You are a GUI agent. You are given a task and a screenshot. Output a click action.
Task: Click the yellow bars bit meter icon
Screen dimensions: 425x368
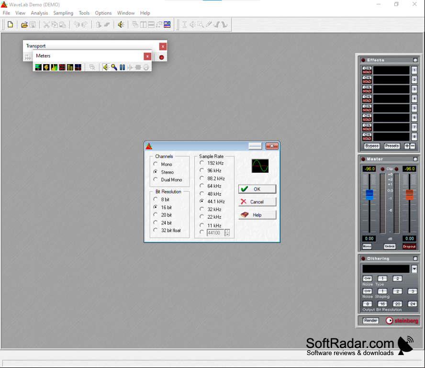click(70, 67)
